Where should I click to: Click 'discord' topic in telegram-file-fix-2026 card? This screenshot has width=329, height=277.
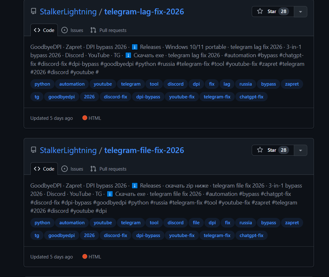[x=176, y=223]
